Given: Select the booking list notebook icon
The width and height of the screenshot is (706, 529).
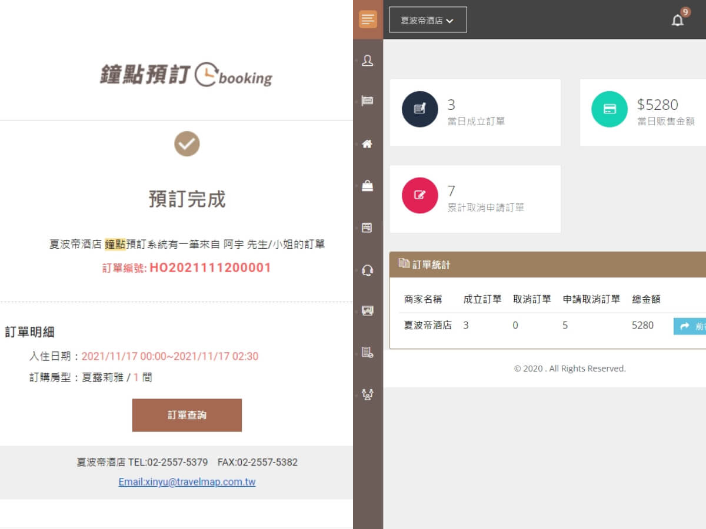Looking at the screenshot, I should click(367, 227).
